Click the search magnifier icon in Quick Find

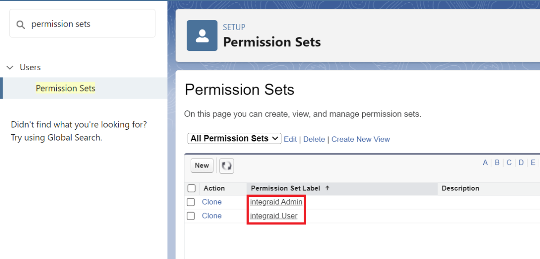(x=20, y=24)
